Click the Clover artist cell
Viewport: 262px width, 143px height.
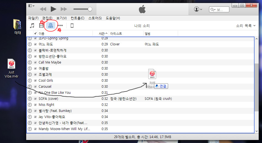(115, 44)
